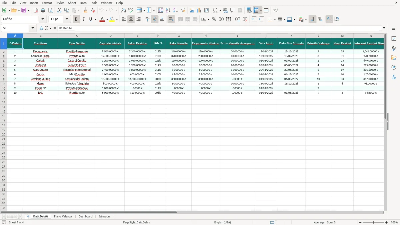The image size is (400, 225).
Task: Toggle Italic formatting
Action: click(x=83, y=19)
